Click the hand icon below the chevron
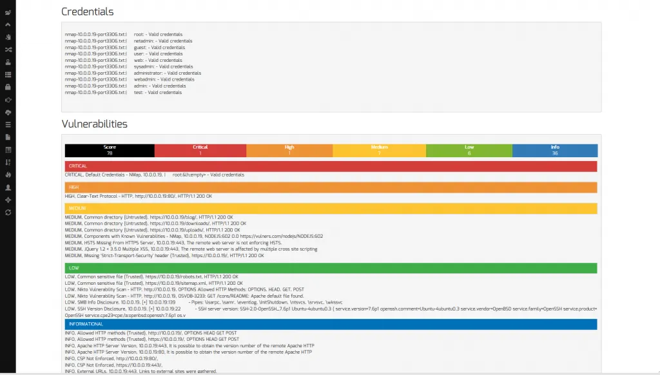Viewport: 660px width, 375px height. 8,37
